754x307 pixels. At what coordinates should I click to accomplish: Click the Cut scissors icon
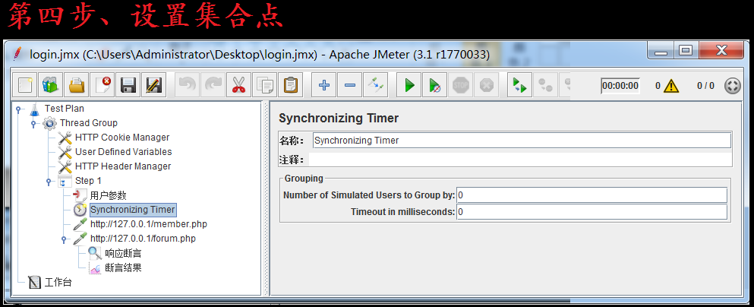click(238, 86)
